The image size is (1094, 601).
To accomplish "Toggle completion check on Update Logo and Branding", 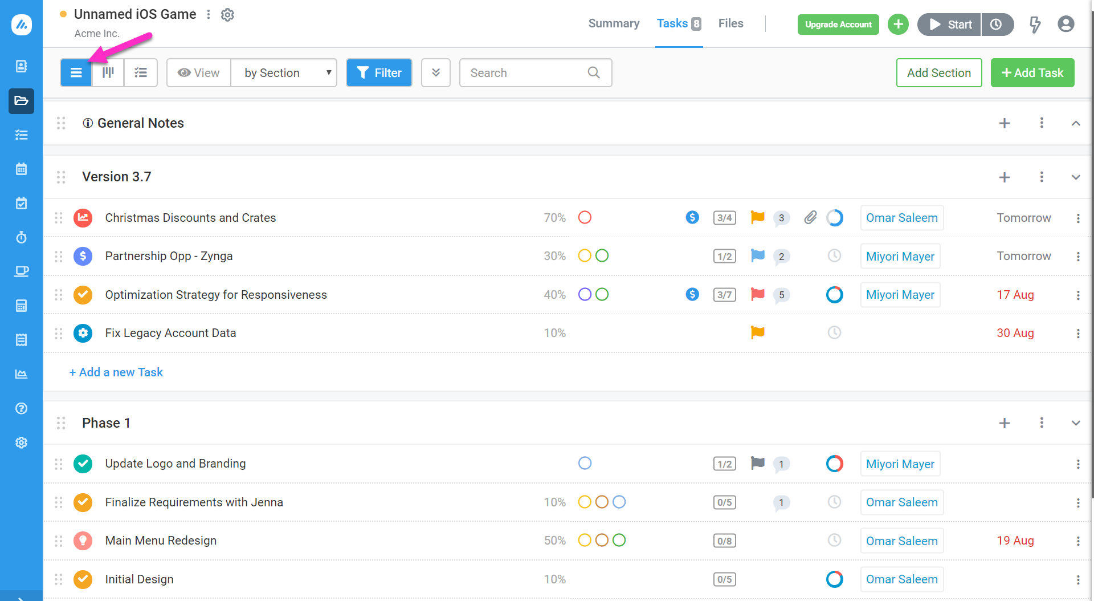I will 83,464.
